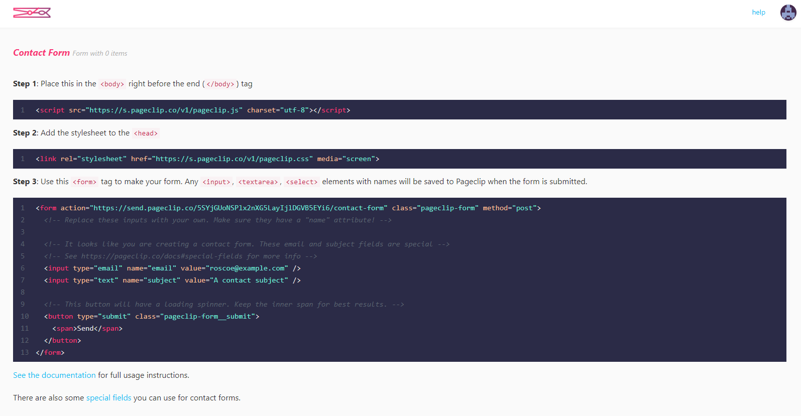Click the Step 3 label
Image resolution: width=801 pixels, height=416 pixels.
click(25, 182)
